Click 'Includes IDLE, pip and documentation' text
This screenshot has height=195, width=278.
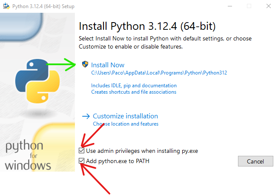pos(134,86)
